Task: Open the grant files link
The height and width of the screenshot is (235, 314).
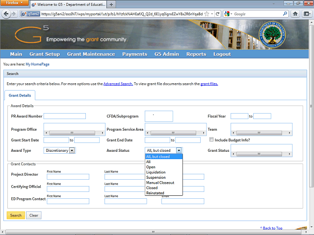Action: coord(209,84)
